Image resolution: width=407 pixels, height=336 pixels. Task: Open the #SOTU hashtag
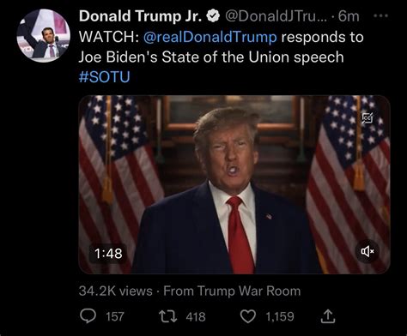coord(104,77)
